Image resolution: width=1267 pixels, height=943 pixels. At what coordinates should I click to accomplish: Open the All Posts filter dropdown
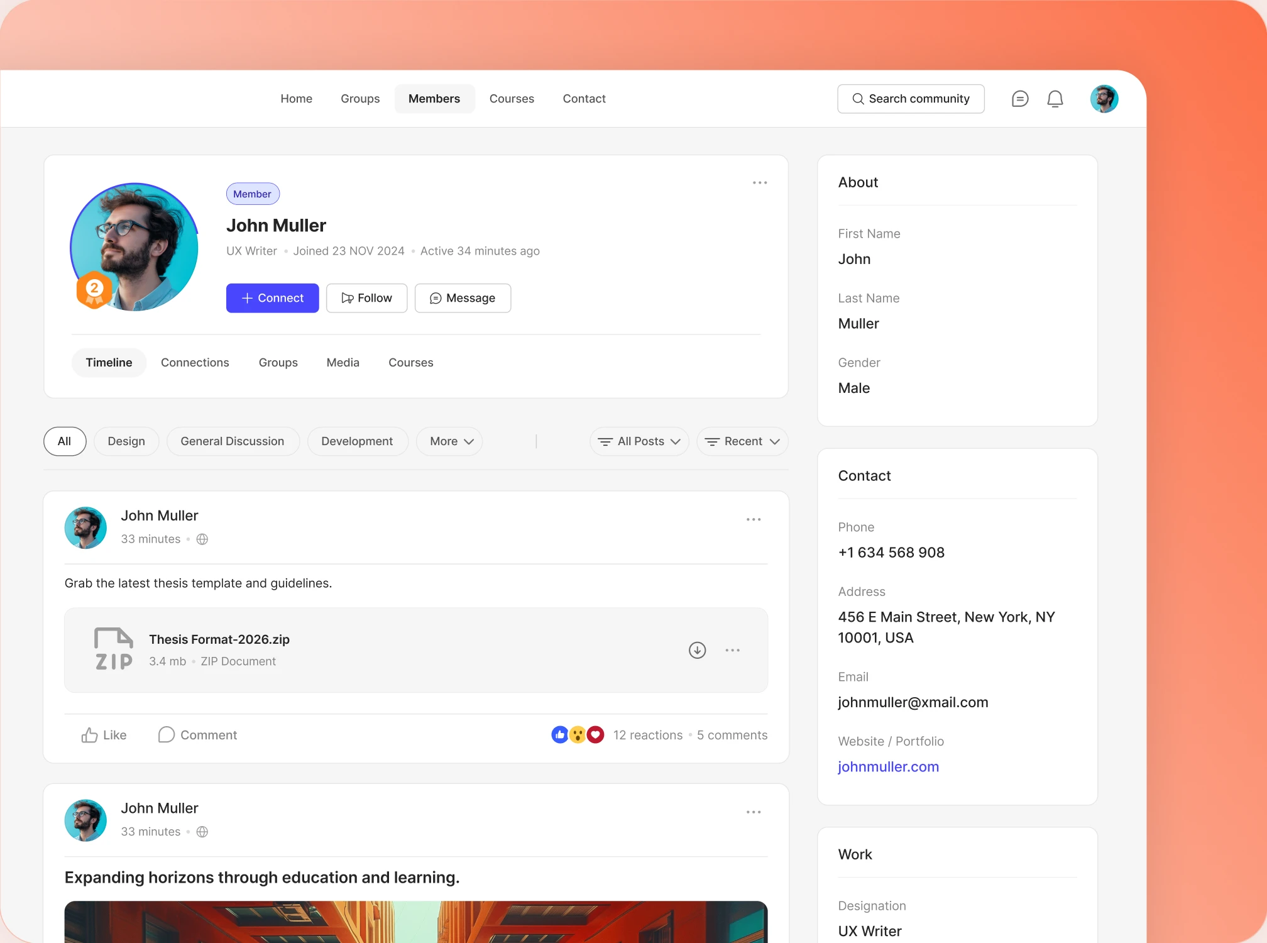[x=639, y=441]
